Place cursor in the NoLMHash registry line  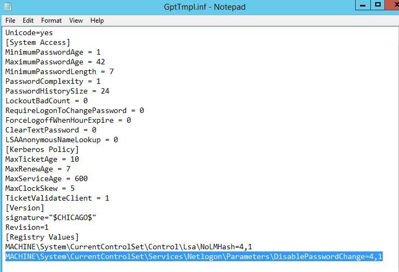click(x=129, y=247)
